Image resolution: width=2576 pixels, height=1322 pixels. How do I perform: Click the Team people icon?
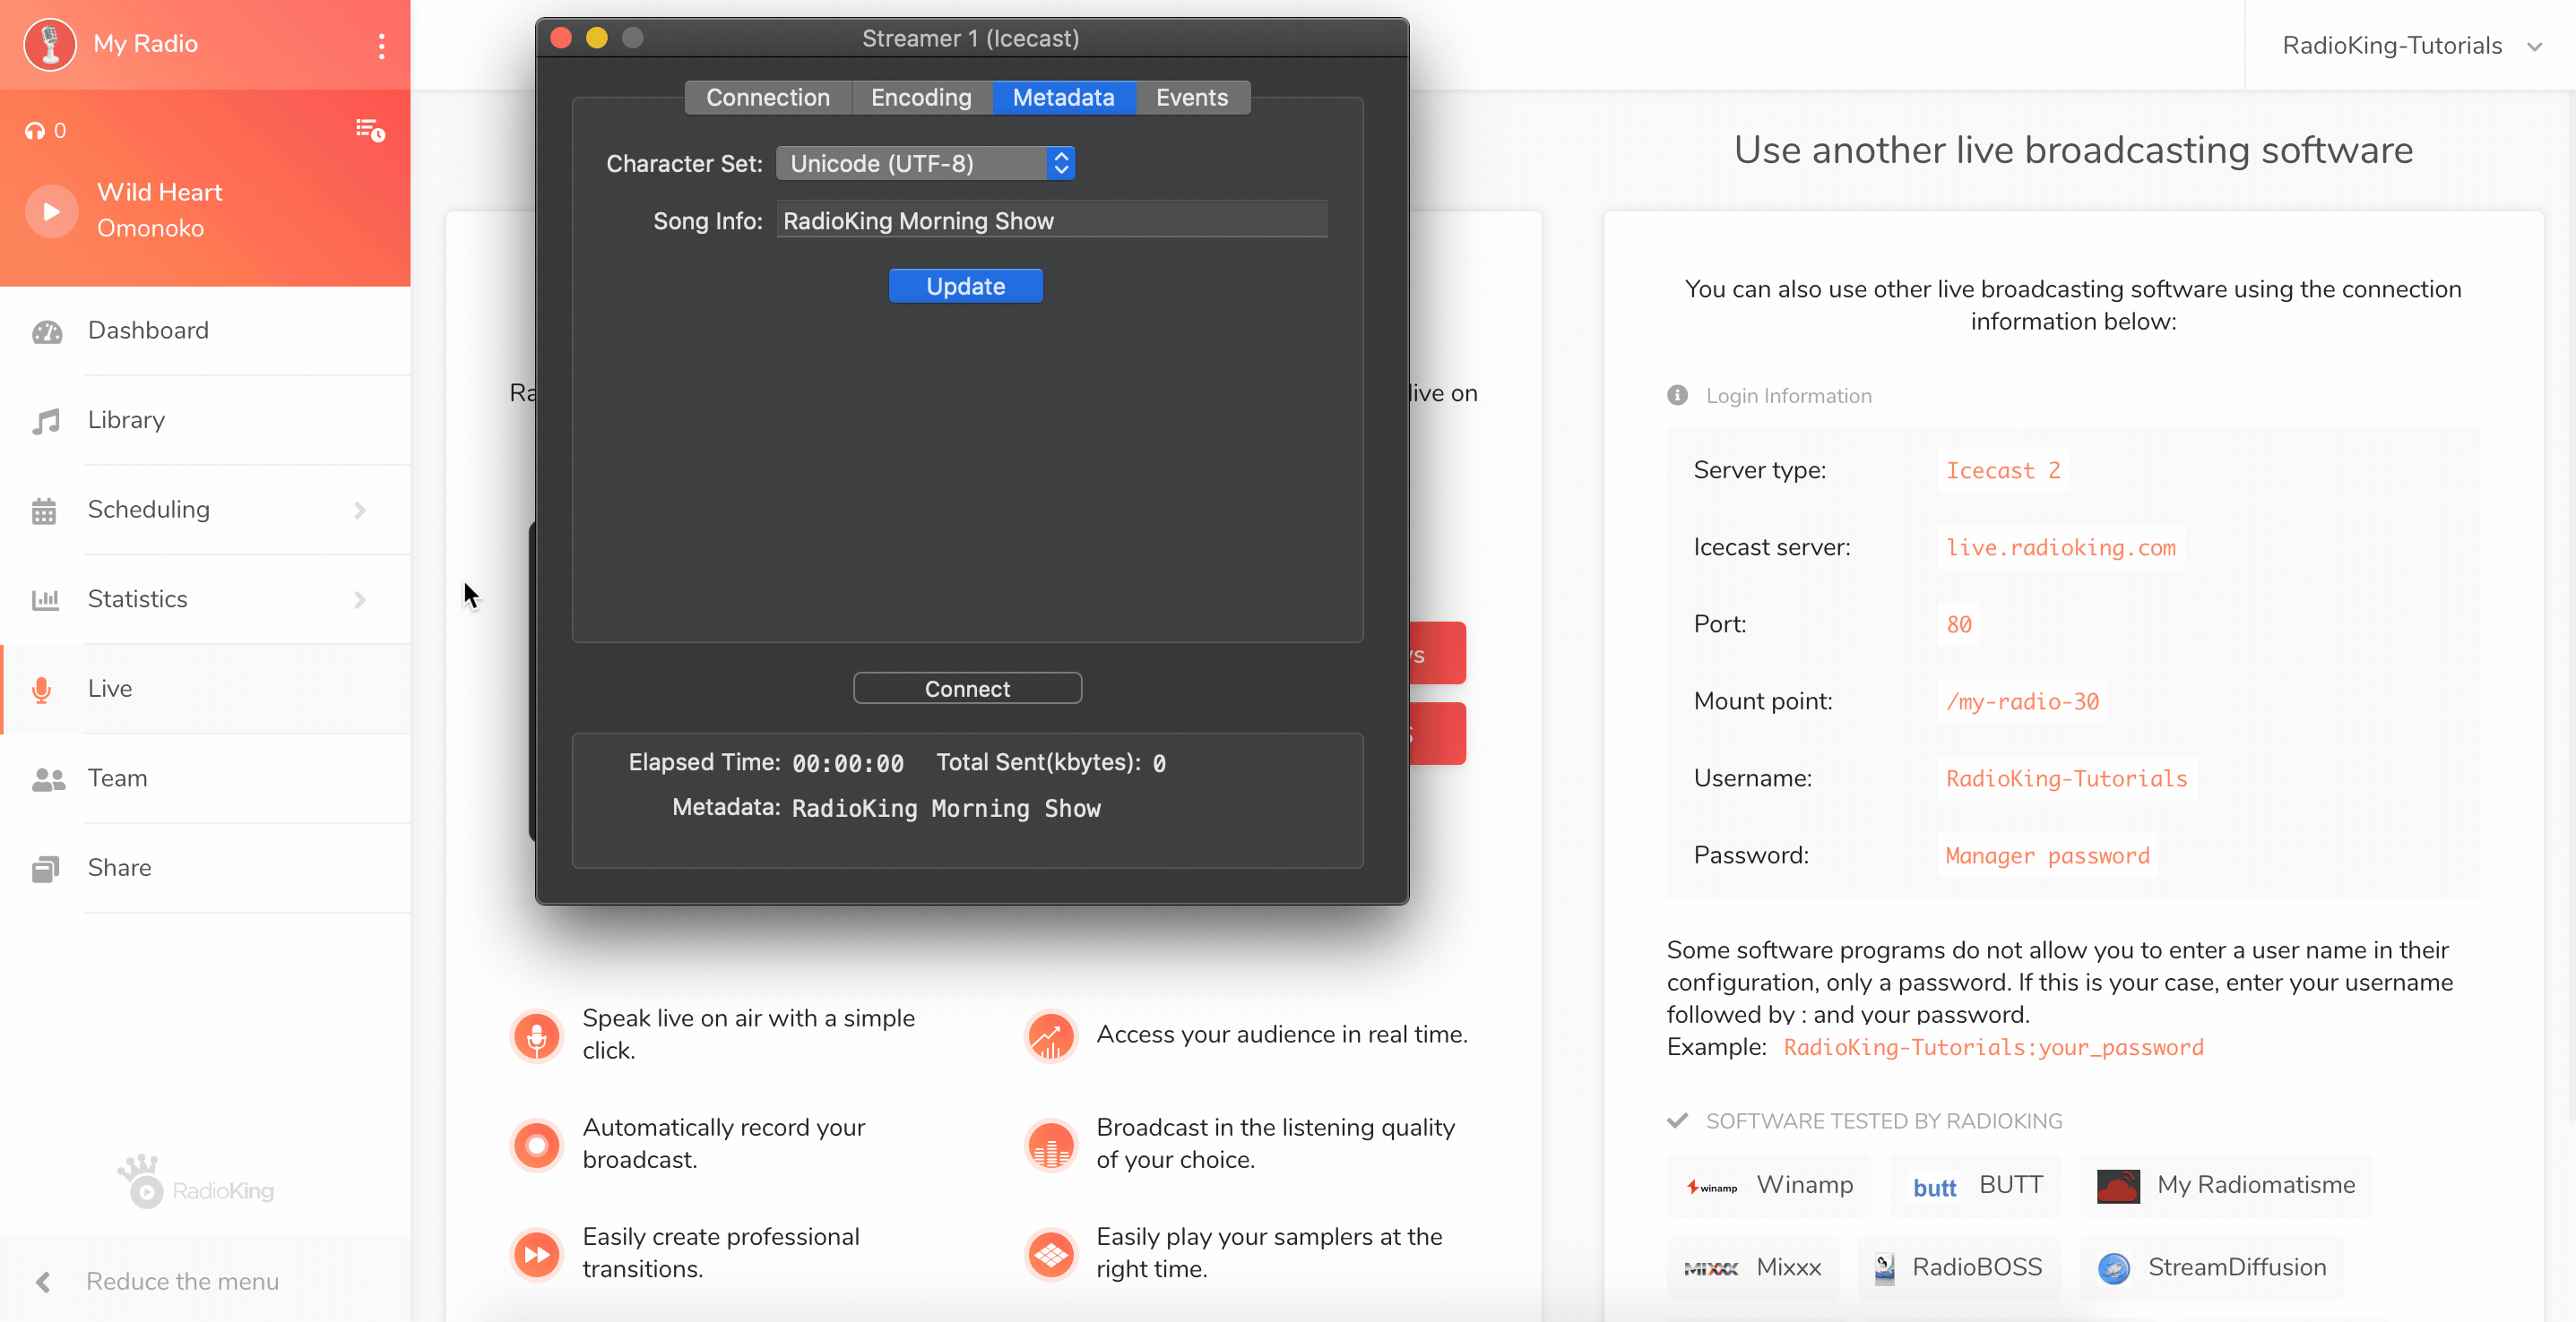[48, 778]
